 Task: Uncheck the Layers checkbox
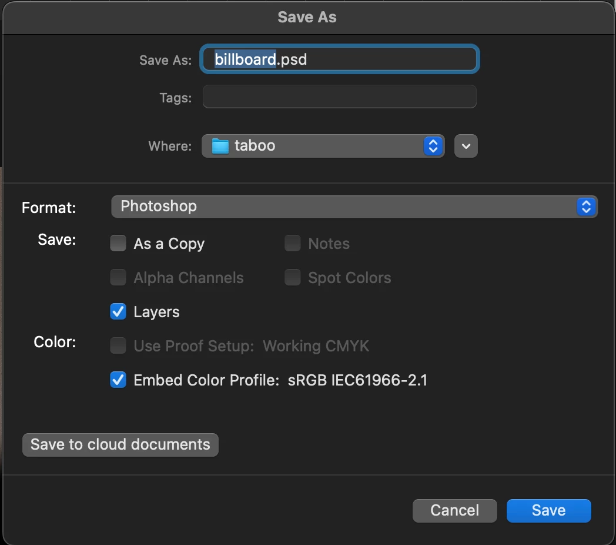(118, 312)
